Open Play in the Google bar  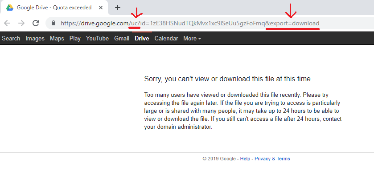pyautogui.click(x=75, y=39)
